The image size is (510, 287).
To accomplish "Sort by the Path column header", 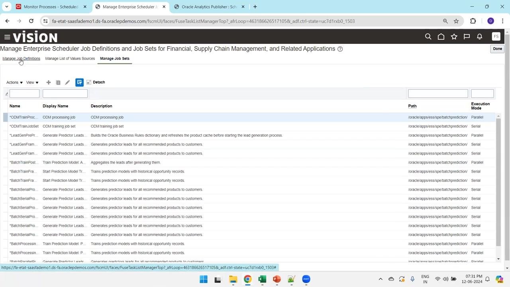I will coord(412,106).
